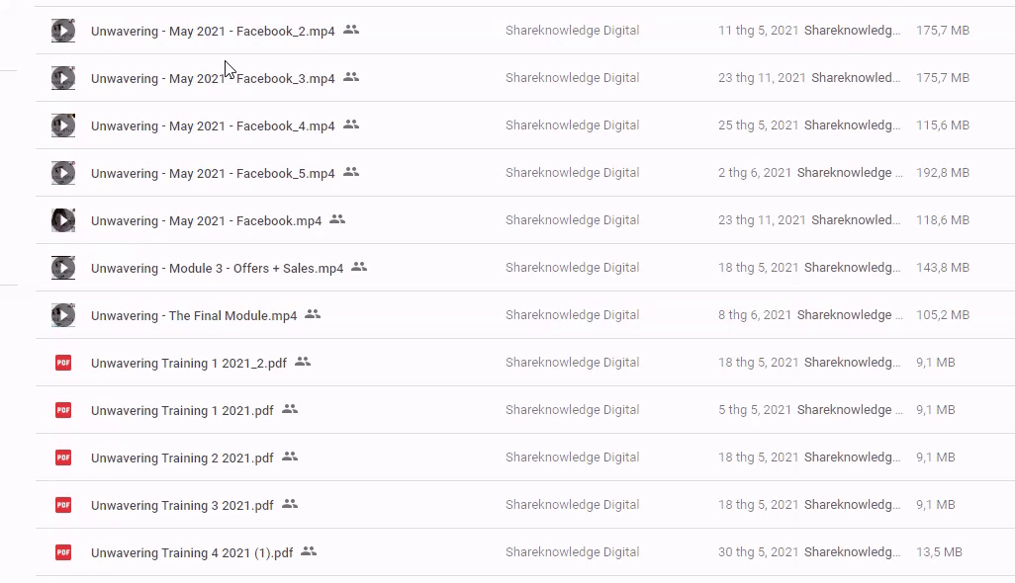Screen dimensions: 1015x583
Task: Select Unwavering Training 1 2021.pdf file name
Action: [182, 411]
